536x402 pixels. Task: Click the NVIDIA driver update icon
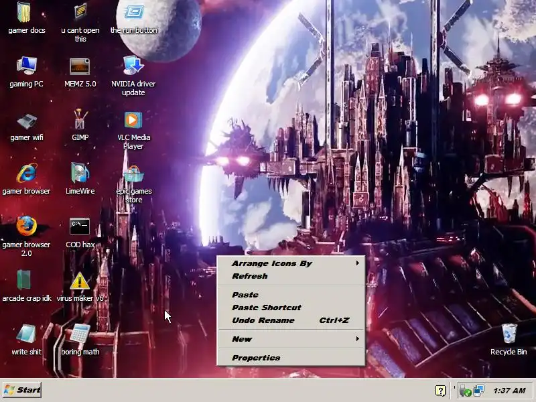pos(133,65)
